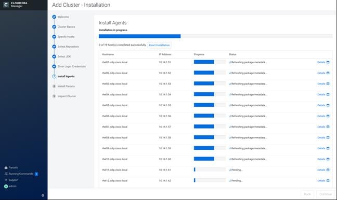Viewport: 337px width, 200px height.
Task: Click the IP Address column header
Action: pos(165,54)
